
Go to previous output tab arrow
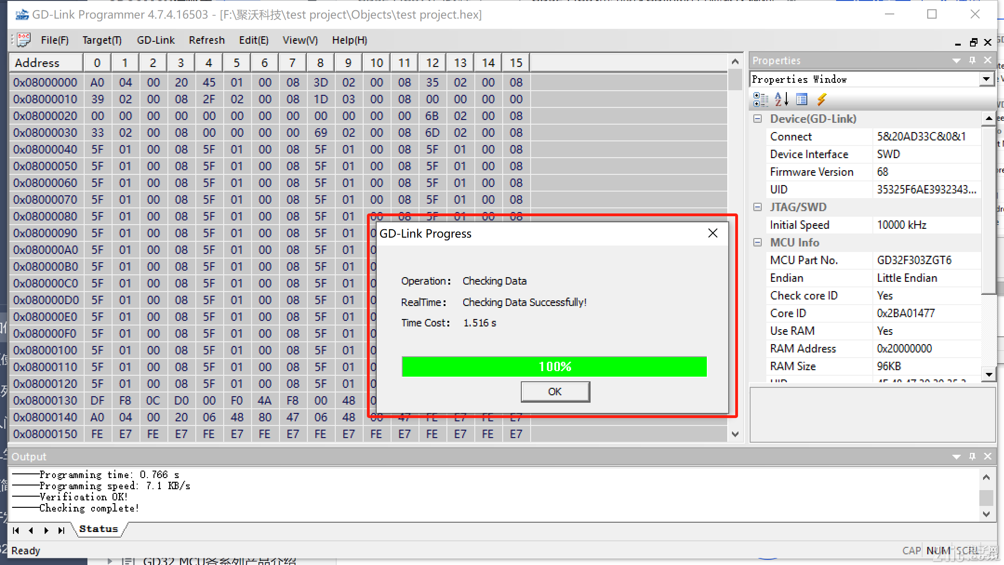pos(31,530)
